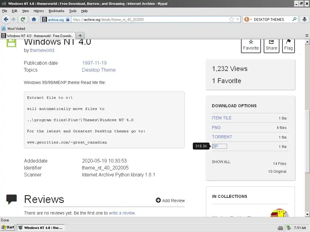Image resolution: width=310 pixels, height=232 pixels.
Task: Click the 1997-11-19 publication date link
Action: click(x=94, y=63)
